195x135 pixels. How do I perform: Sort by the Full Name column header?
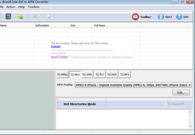(116, 25)
